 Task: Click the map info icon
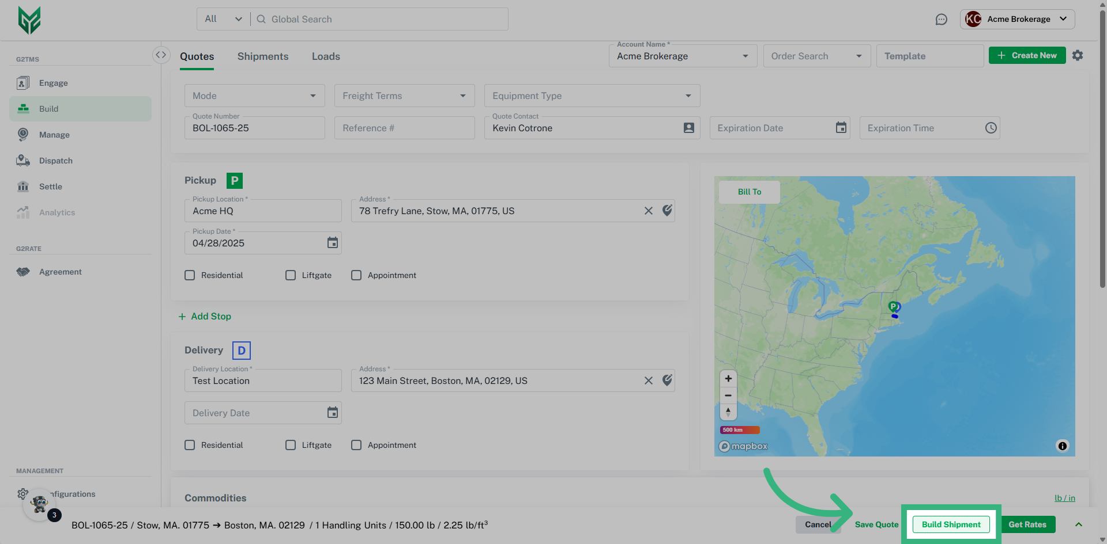pos(1062,446)
